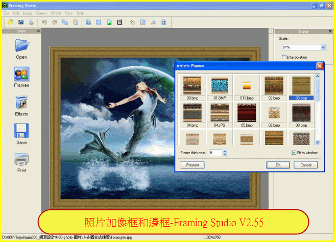Click the Open step icon in sidebar
This screenshot has height=242, width=335.
21,46
